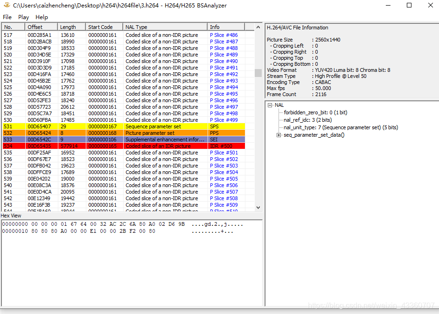Screen dimensions: 439x314
Task: Expand the seq_parameter_set_data() node
Action: coord(279,135)
